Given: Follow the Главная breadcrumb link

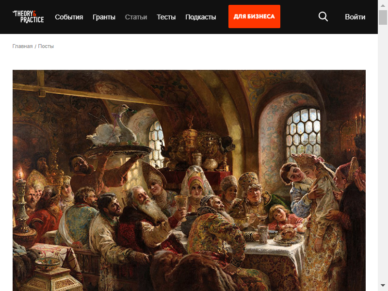Looking at the screenshot, I should point(22,46).
